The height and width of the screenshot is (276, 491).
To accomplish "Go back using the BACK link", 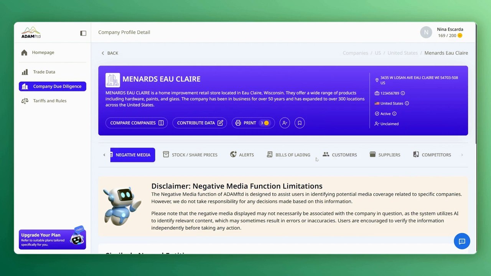I will [110, 53].
